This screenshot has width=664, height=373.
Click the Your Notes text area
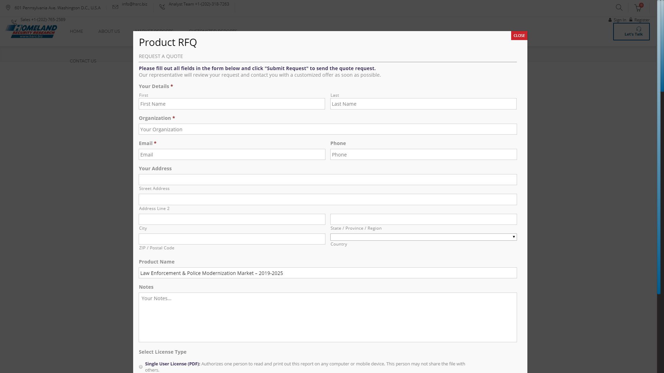point(328,317)
